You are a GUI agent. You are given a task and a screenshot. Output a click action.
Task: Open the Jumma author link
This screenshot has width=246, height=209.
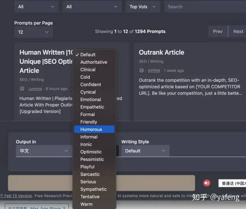click(x=35, y=89)
